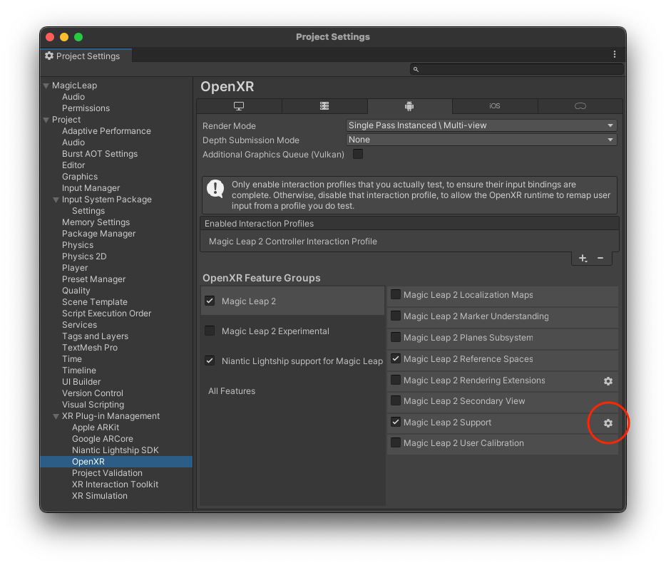Open Burst AOT Settings
The height and width of the screenshot is (565, 666).
click(x=100, y=154)
